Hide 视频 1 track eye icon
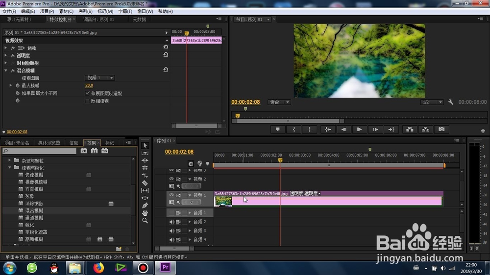This screenshot has width=490, height=275. (171, 195)
